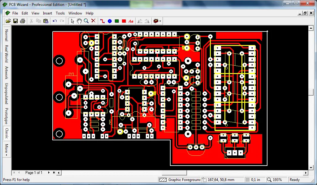
Task: Go to the previous page
Action: click(19, 173)
